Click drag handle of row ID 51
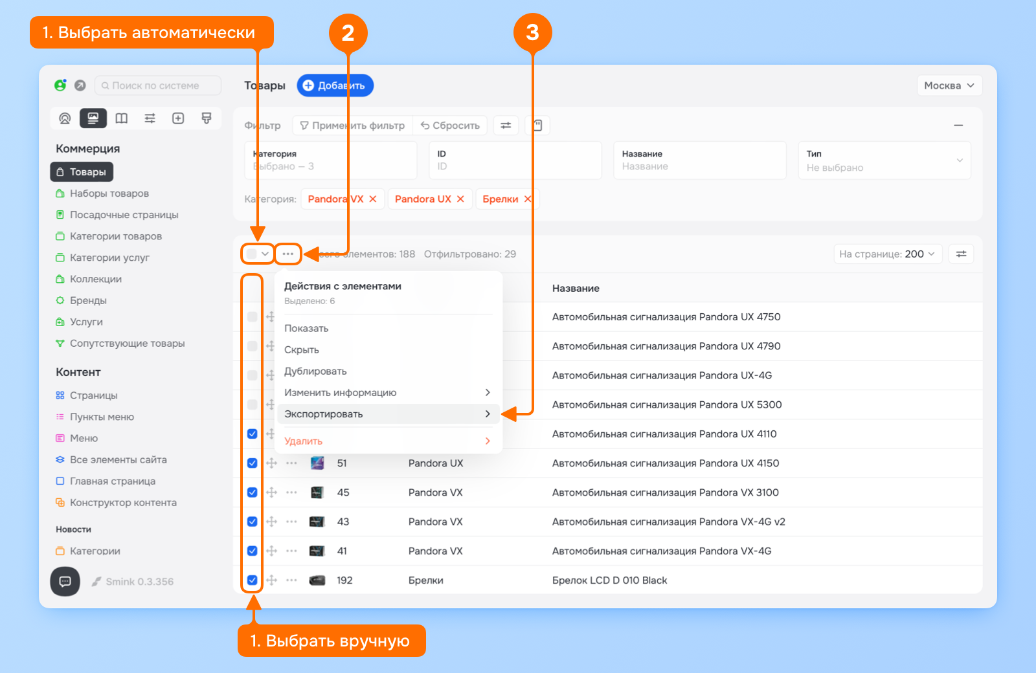 pos(272,463)
